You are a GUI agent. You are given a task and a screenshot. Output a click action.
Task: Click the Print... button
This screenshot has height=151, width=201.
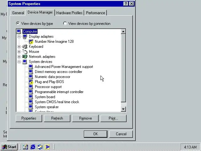[x=113, y=118]
